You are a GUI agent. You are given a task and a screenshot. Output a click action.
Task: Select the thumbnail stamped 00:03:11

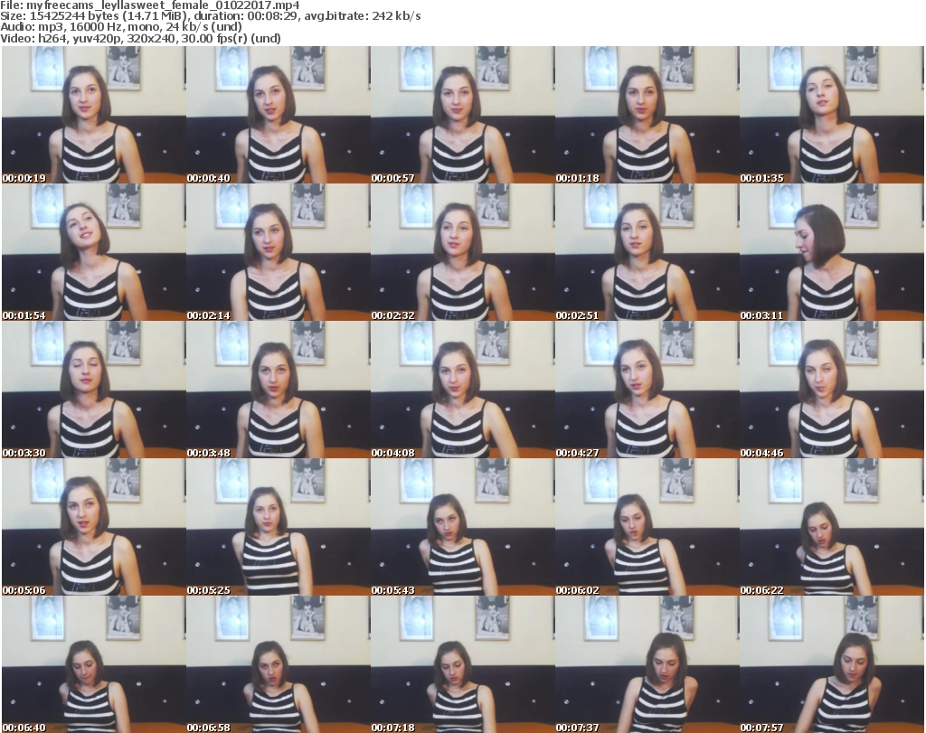[x=832, y=252]
